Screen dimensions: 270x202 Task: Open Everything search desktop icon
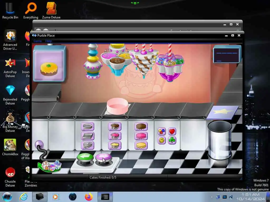pos(31,10)
